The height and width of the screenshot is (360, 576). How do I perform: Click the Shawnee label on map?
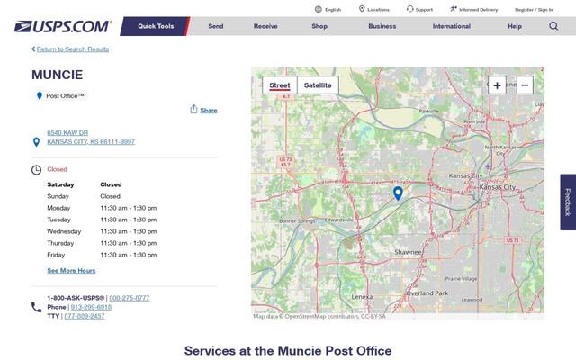point(408,252)
